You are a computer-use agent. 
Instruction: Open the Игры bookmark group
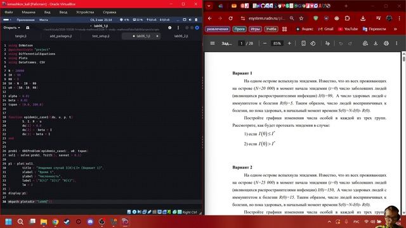coord(255,29)
